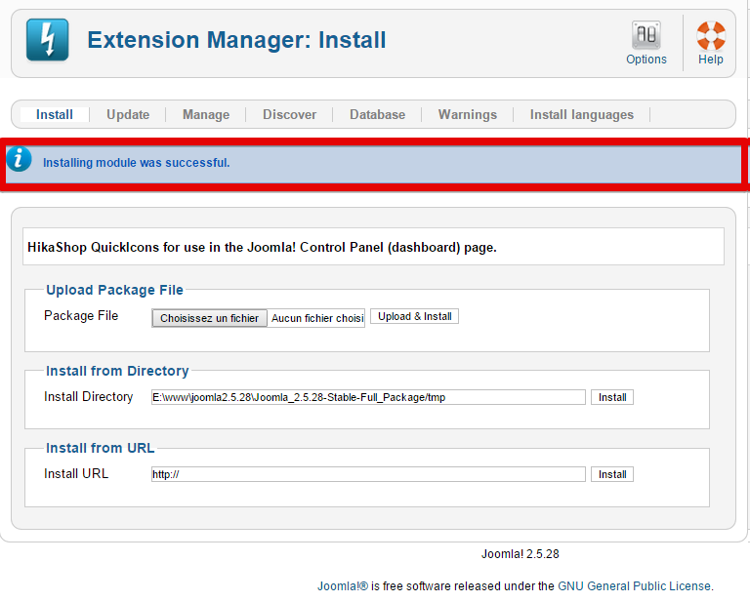Click the Upload & Install button
The image size is (750, 602).
[x=415, y=316]
